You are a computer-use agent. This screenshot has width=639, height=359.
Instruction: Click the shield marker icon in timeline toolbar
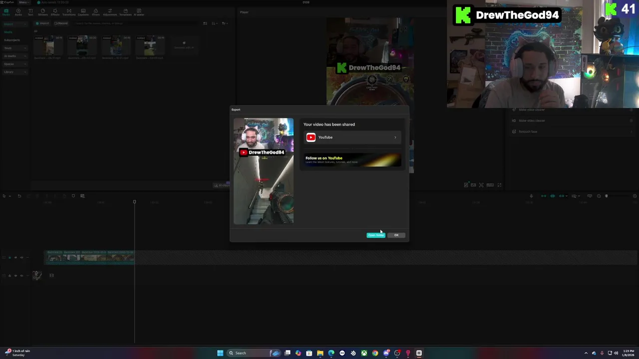(73, 196)
